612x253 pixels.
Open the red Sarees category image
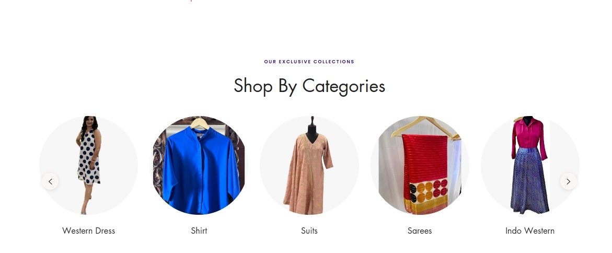420,165
